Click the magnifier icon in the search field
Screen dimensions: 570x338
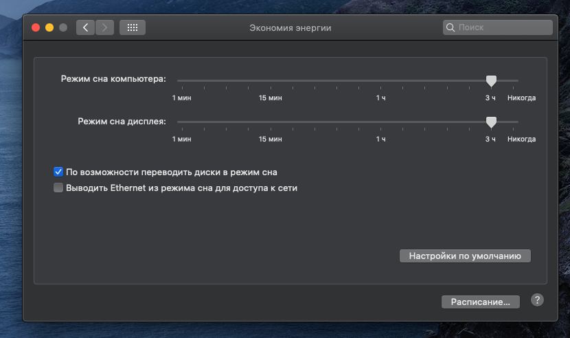tap(451, 27)
